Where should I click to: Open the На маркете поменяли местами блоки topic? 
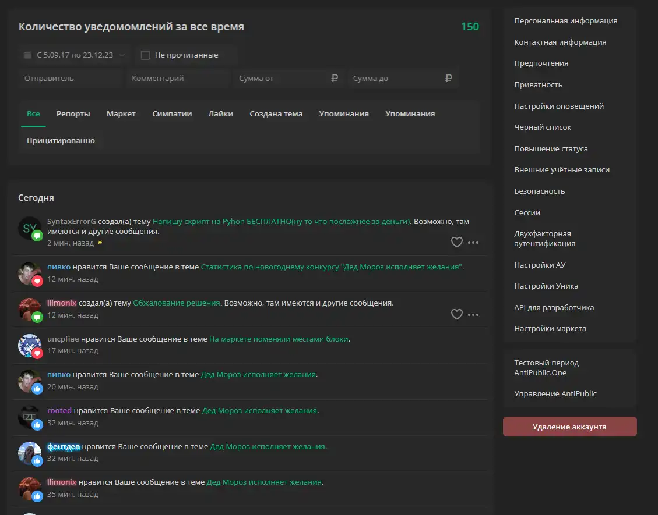(x=279, y=339)
